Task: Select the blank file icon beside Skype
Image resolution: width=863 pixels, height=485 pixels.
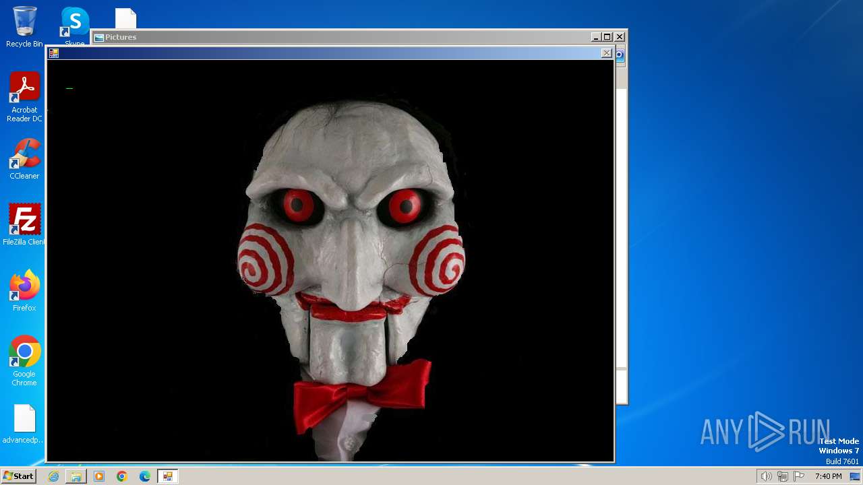Action: pyautogui.click(x=125, y=19)
